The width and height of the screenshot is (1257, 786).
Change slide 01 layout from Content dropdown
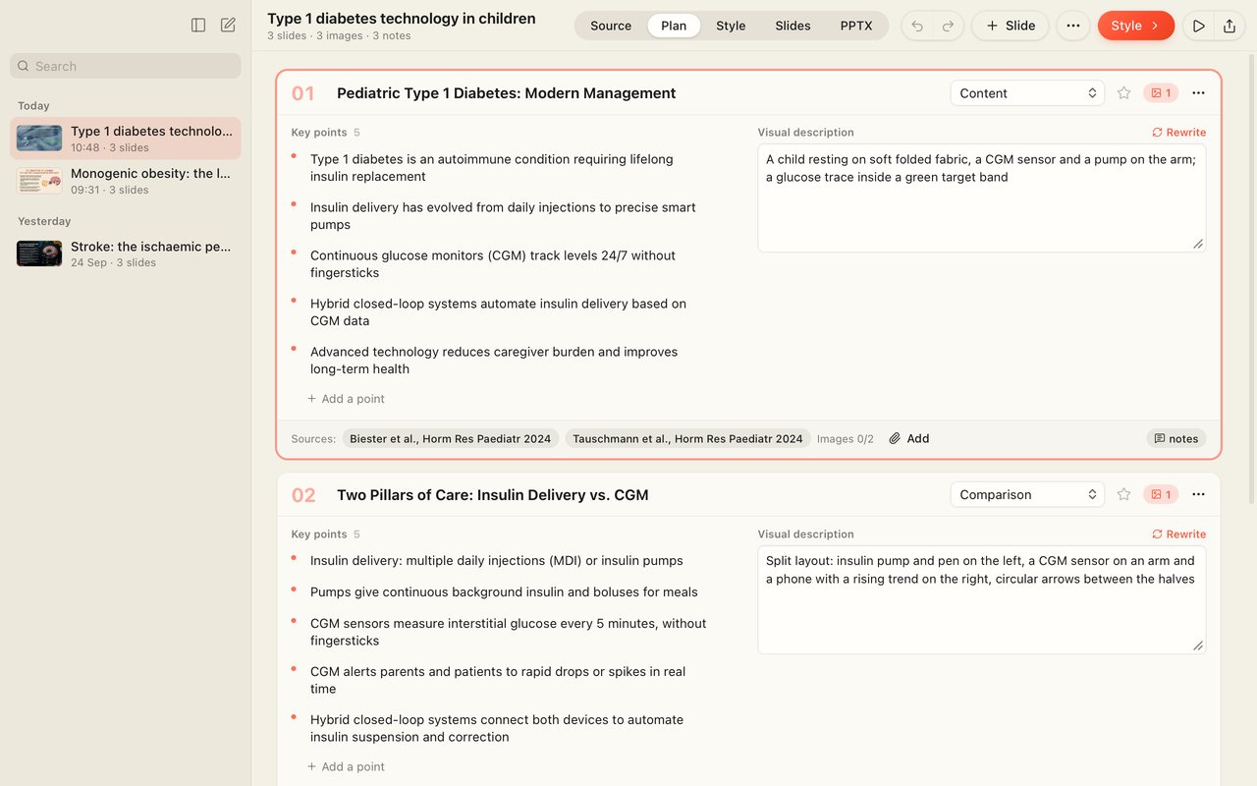click(1027, 93)
